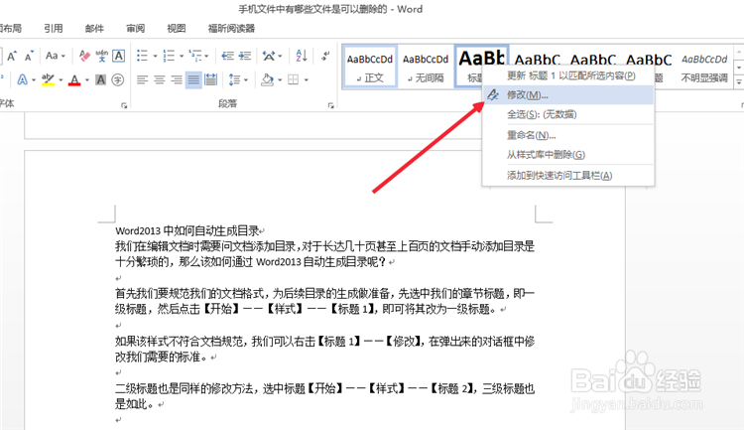744x430 pixels.
Task: Open the Paragraph dialog launcher
Action: click(x=330, y=105)
